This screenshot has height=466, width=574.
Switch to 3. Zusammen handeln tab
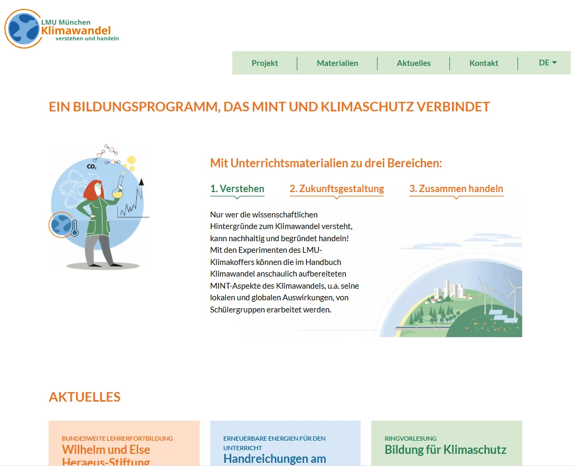456,189
